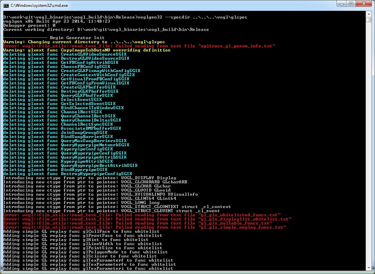Screen dimensions: 375x274
Task: Click the gl_glx_displaylist_whitelist.txt error line
Action: (x=148, y=219)
